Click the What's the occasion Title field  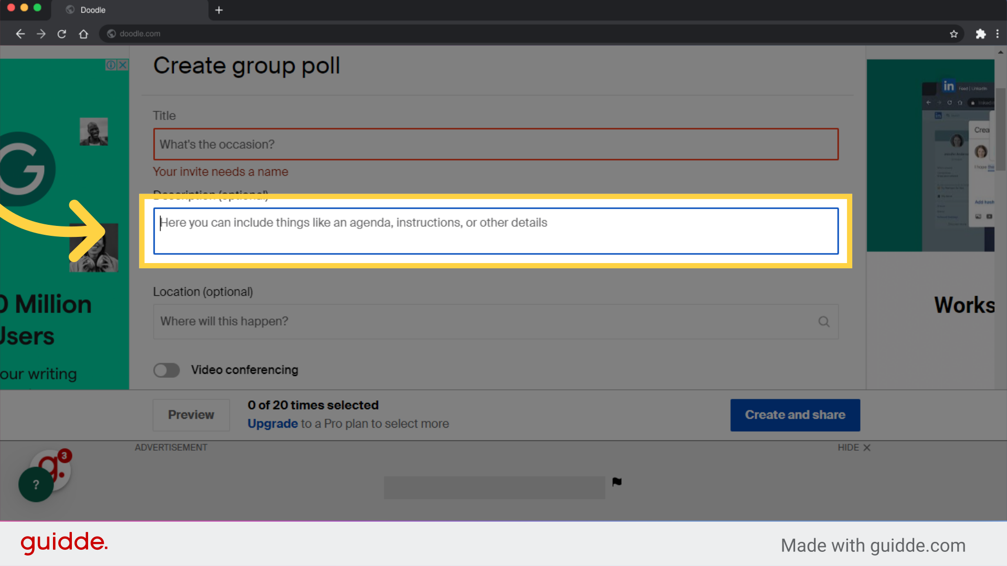click(x=495, y=144)
